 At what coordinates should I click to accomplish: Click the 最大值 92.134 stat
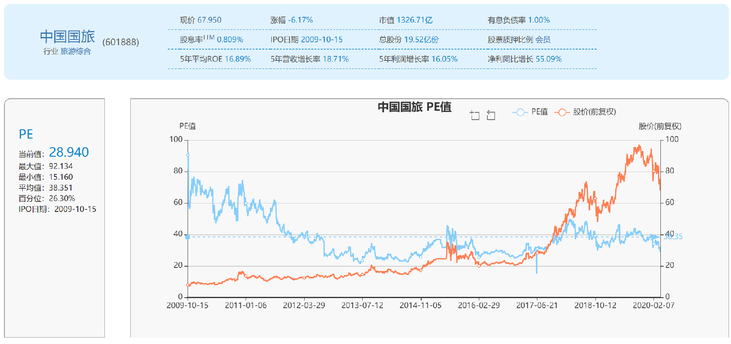click(x=46, y=166)
